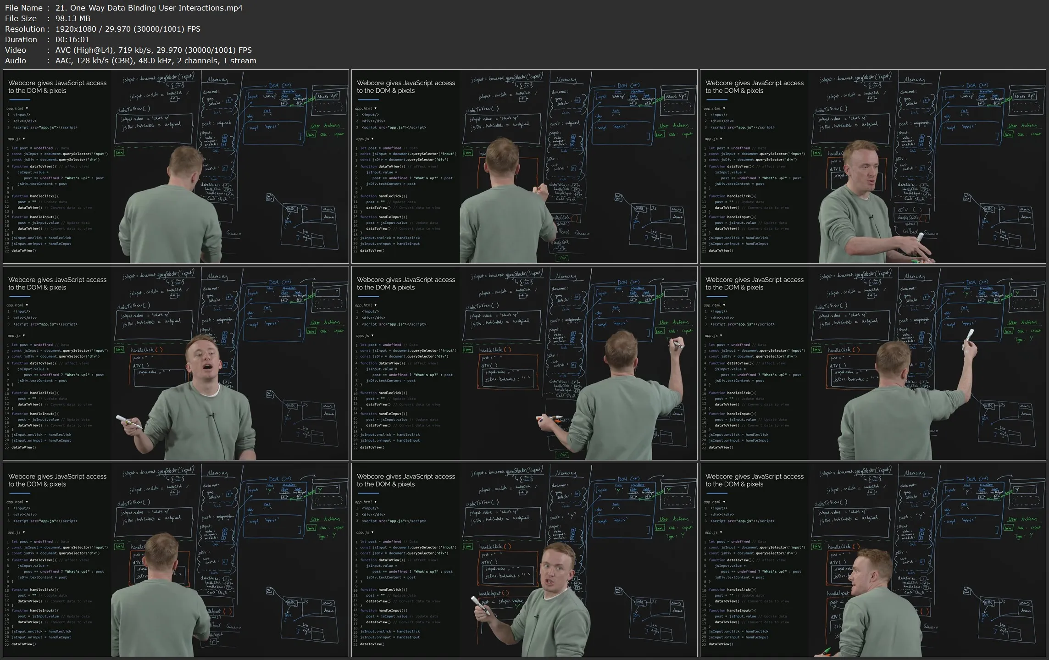Open the frame where the presenter faces the camera, mouth open
1049x660 pixels.
click(x=176, y=363)
